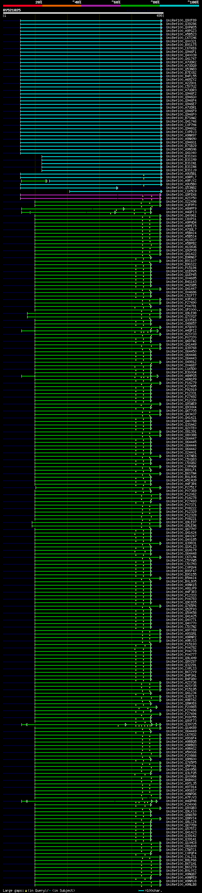The image size is (202, 893).
Task: Select the UniRef100_P20866 label
Action: 181,756
